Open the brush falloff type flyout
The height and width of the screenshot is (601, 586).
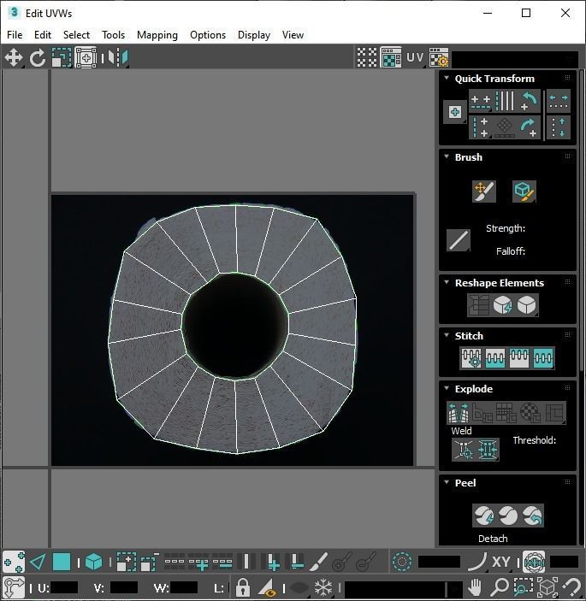[459, 240]
